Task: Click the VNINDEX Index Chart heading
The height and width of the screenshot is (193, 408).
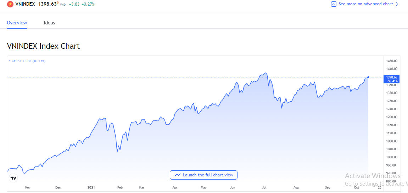Action: 43,46
